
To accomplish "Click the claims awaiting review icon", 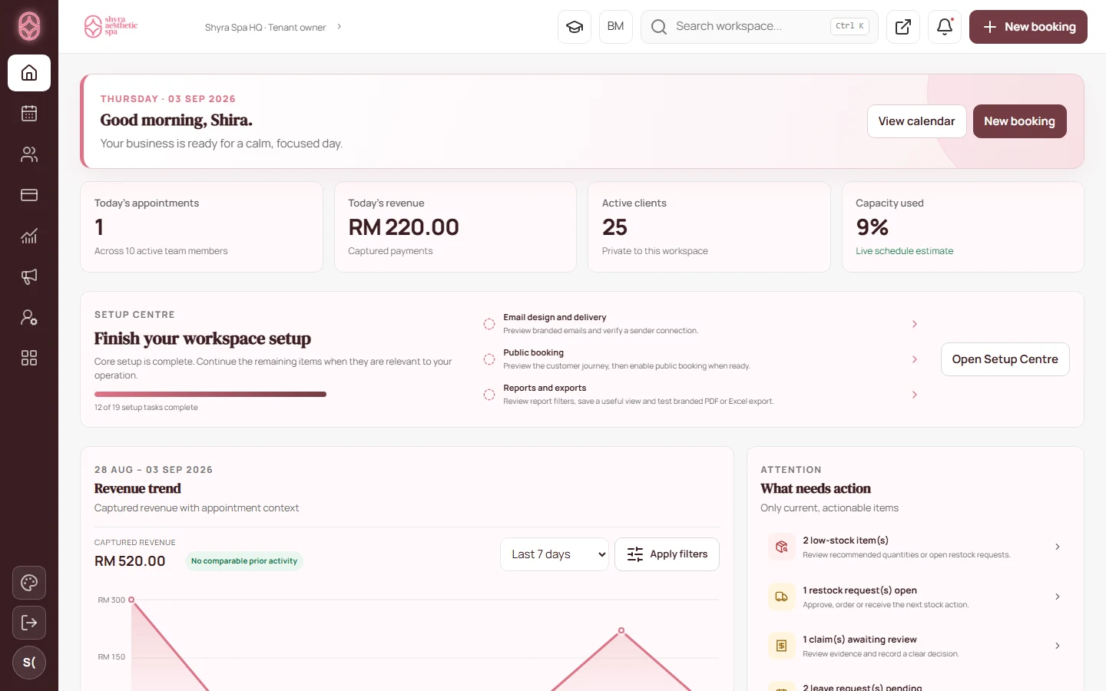I will pos(782,646).
